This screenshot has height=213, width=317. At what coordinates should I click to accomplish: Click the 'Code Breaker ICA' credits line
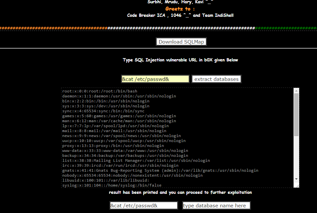[180, 15]
